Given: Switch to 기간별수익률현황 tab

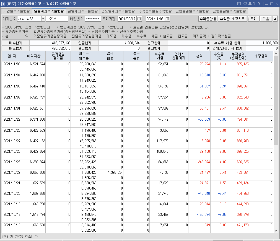Looking at the screenshot, I should point(17,11).
